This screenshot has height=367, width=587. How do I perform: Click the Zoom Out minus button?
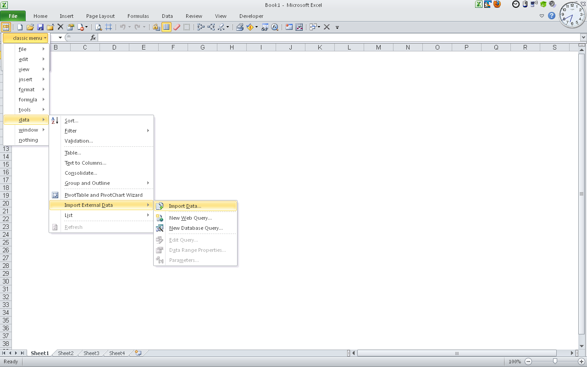(x=528, y=361)
